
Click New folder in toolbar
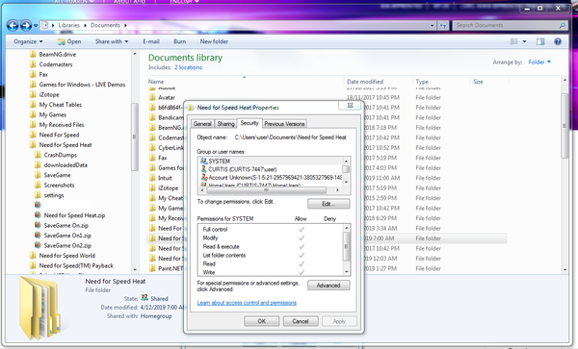(x=214, y=41)
